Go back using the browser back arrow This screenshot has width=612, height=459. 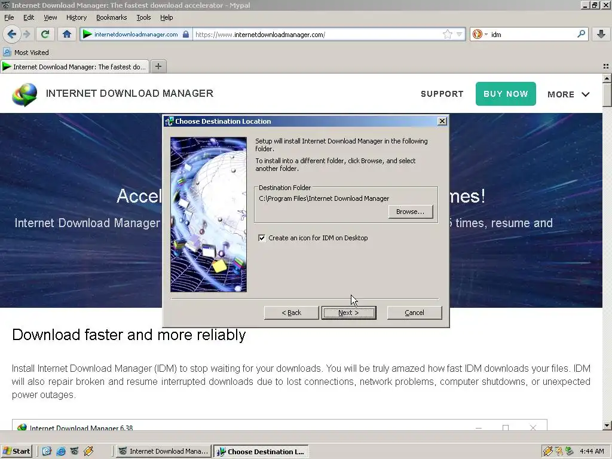(12, 34)
